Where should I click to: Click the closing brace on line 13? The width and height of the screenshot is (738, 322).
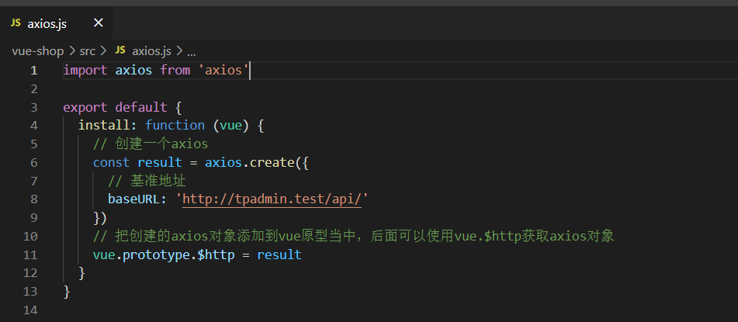[67, 292]
